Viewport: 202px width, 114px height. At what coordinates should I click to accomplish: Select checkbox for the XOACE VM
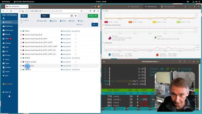tap(21, 58)
